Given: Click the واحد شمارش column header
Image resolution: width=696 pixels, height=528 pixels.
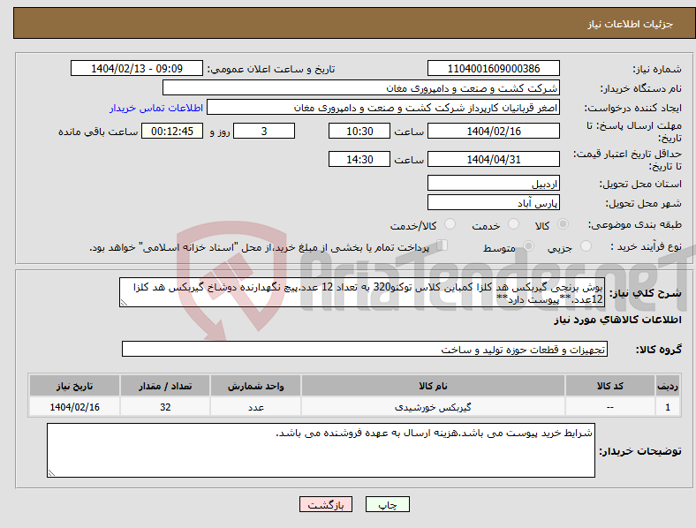Looking at the screenshot, I should [255, 386].
